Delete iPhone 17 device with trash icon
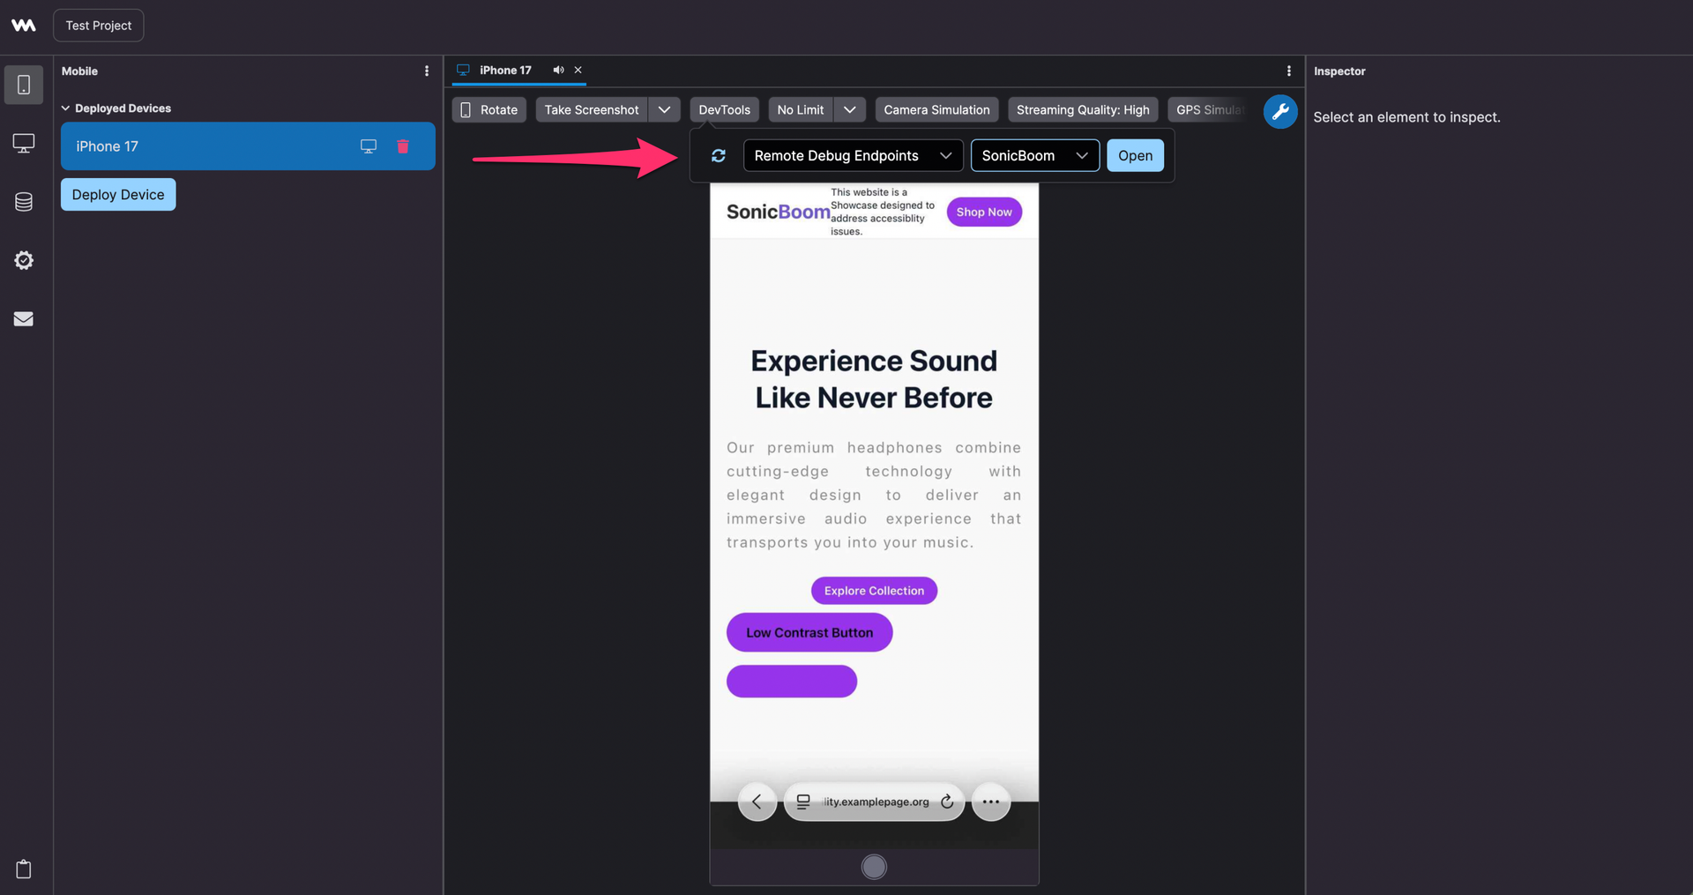The height and width of the screenshot is (895, 1693). 403,146
